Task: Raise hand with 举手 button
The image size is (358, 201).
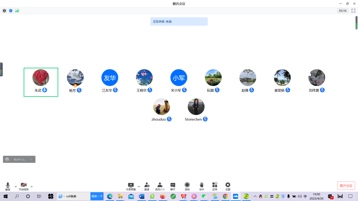Action: (201, 186)
